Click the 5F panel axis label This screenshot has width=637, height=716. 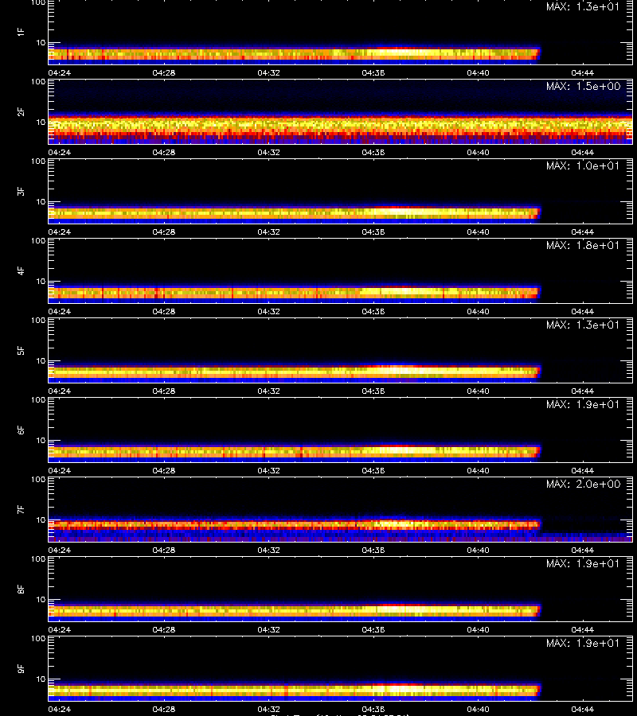tap(21, 351)
